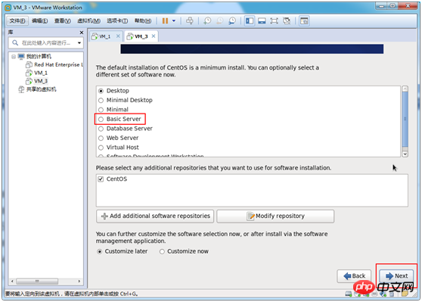The height and width of the screenshot is (302, 422).
Task: Select the Minimal Desktop install option
Action: 101,100
